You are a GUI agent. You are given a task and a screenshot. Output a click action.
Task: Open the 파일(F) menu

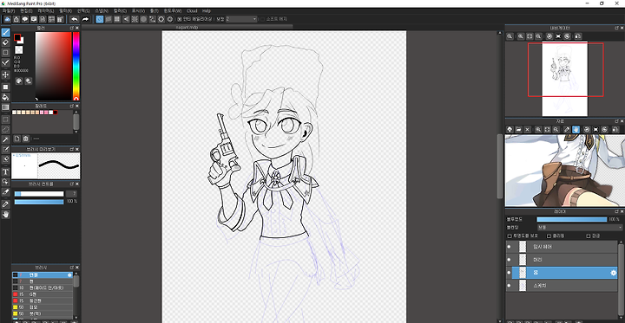click(9, 10)
